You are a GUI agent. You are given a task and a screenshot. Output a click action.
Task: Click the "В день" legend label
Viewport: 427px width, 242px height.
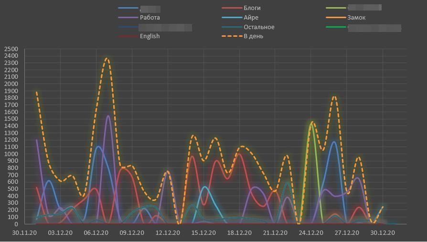pyautogui.click(x=253, y=36)
